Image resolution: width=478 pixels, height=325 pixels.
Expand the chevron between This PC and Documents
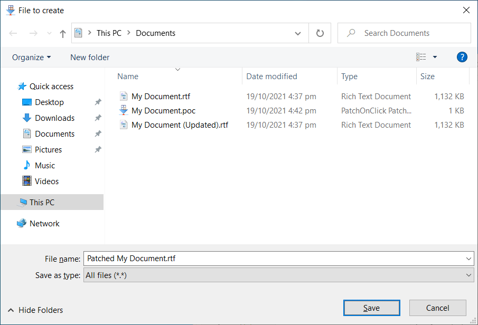(x=129, y=33)
